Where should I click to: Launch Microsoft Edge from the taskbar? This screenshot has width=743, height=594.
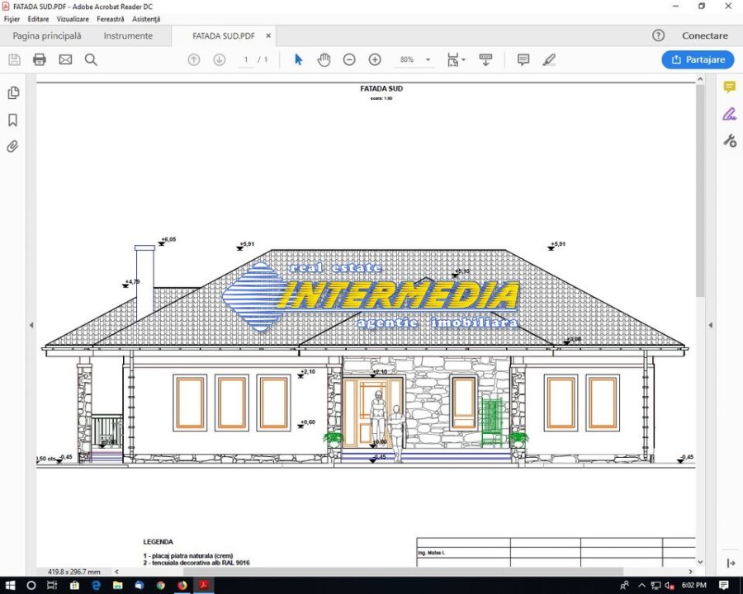(x=97, y=586)
